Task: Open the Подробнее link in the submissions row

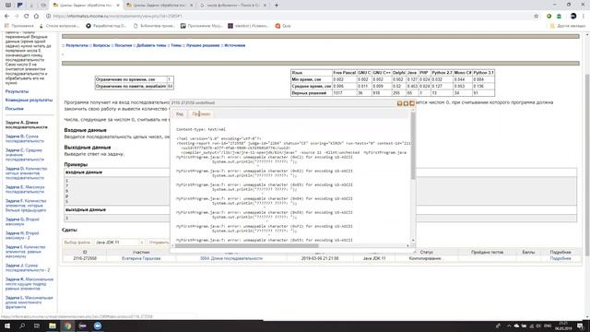Action: [560, 258]
